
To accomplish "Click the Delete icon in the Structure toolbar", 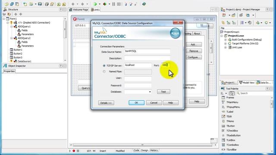I will [9, 14].
